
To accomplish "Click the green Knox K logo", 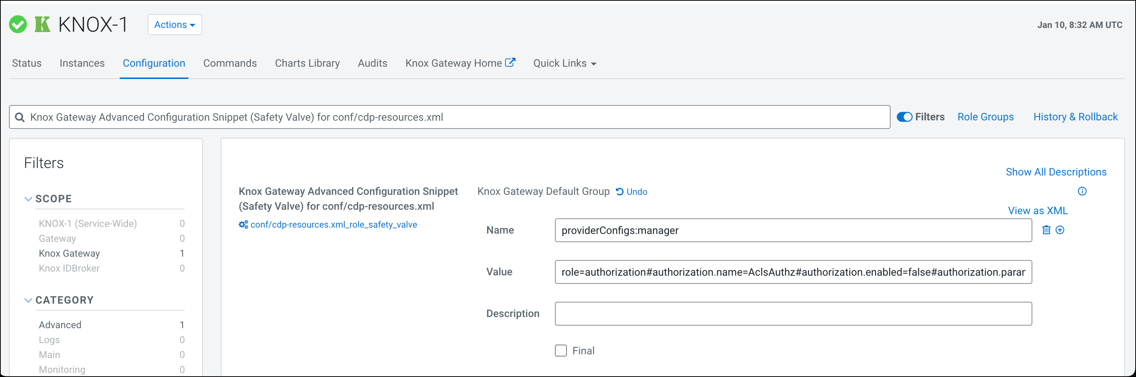I will click(43, 25).
